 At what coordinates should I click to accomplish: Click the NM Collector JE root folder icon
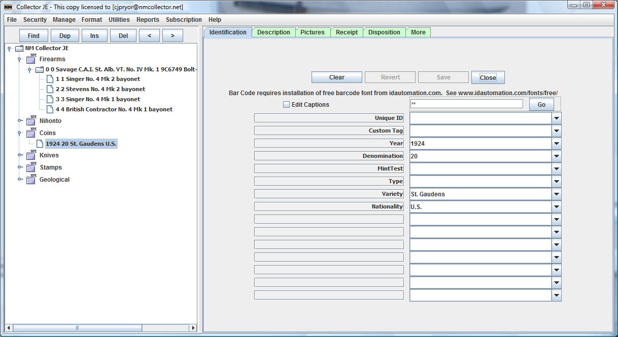19,49
